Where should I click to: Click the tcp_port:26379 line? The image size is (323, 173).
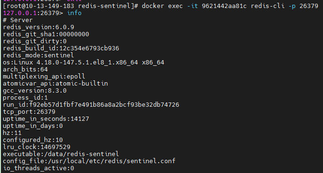(29, 112)
